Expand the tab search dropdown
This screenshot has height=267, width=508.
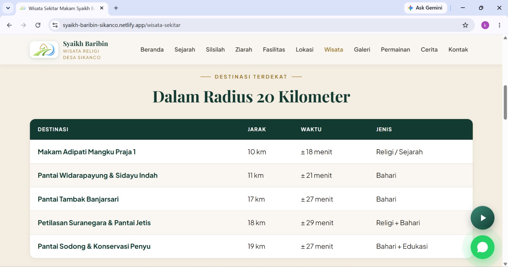(x=8, y=8)
